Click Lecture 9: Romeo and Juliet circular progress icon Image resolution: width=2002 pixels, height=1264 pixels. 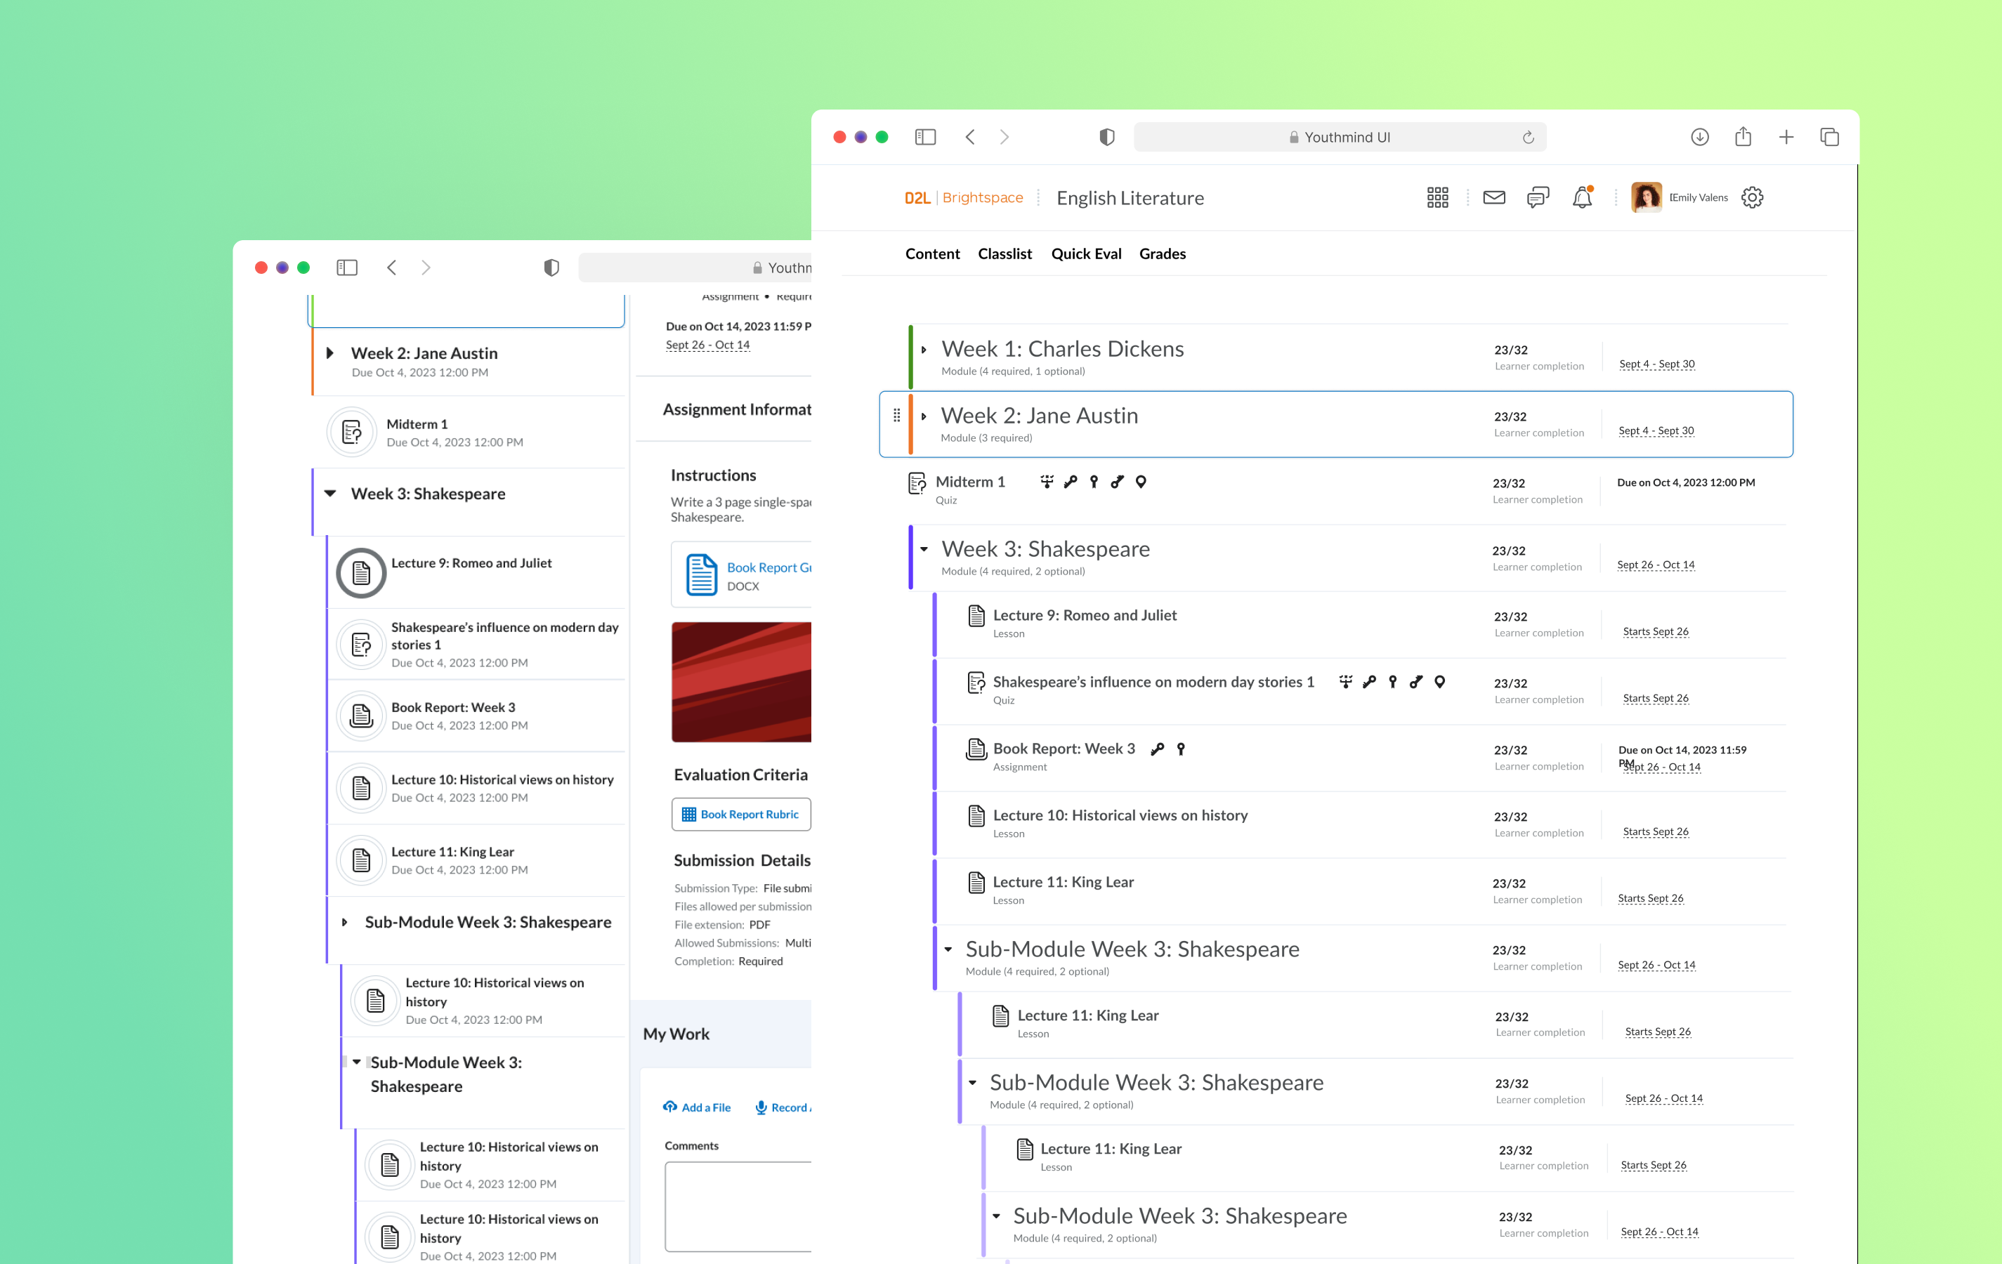click(361, 572)
